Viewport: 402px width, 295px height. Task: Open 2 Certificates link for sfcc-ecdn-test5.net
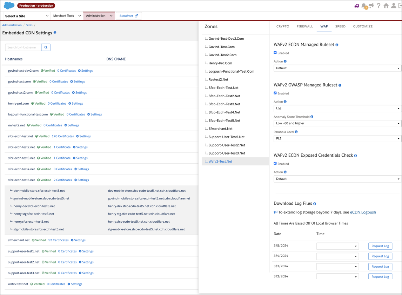coord(63,180)
